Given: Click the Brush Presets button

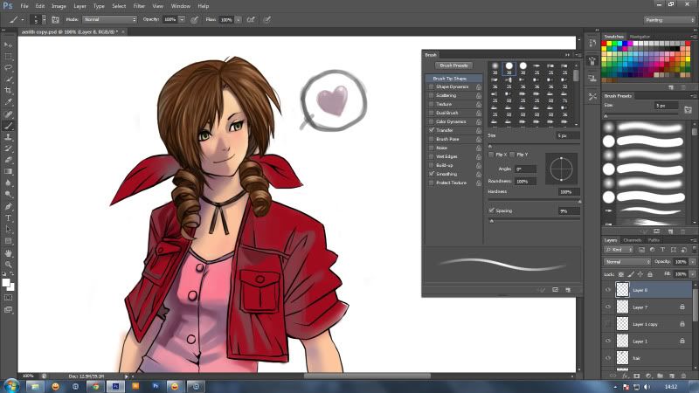Looking at the screenshot, I should (454, 65).
